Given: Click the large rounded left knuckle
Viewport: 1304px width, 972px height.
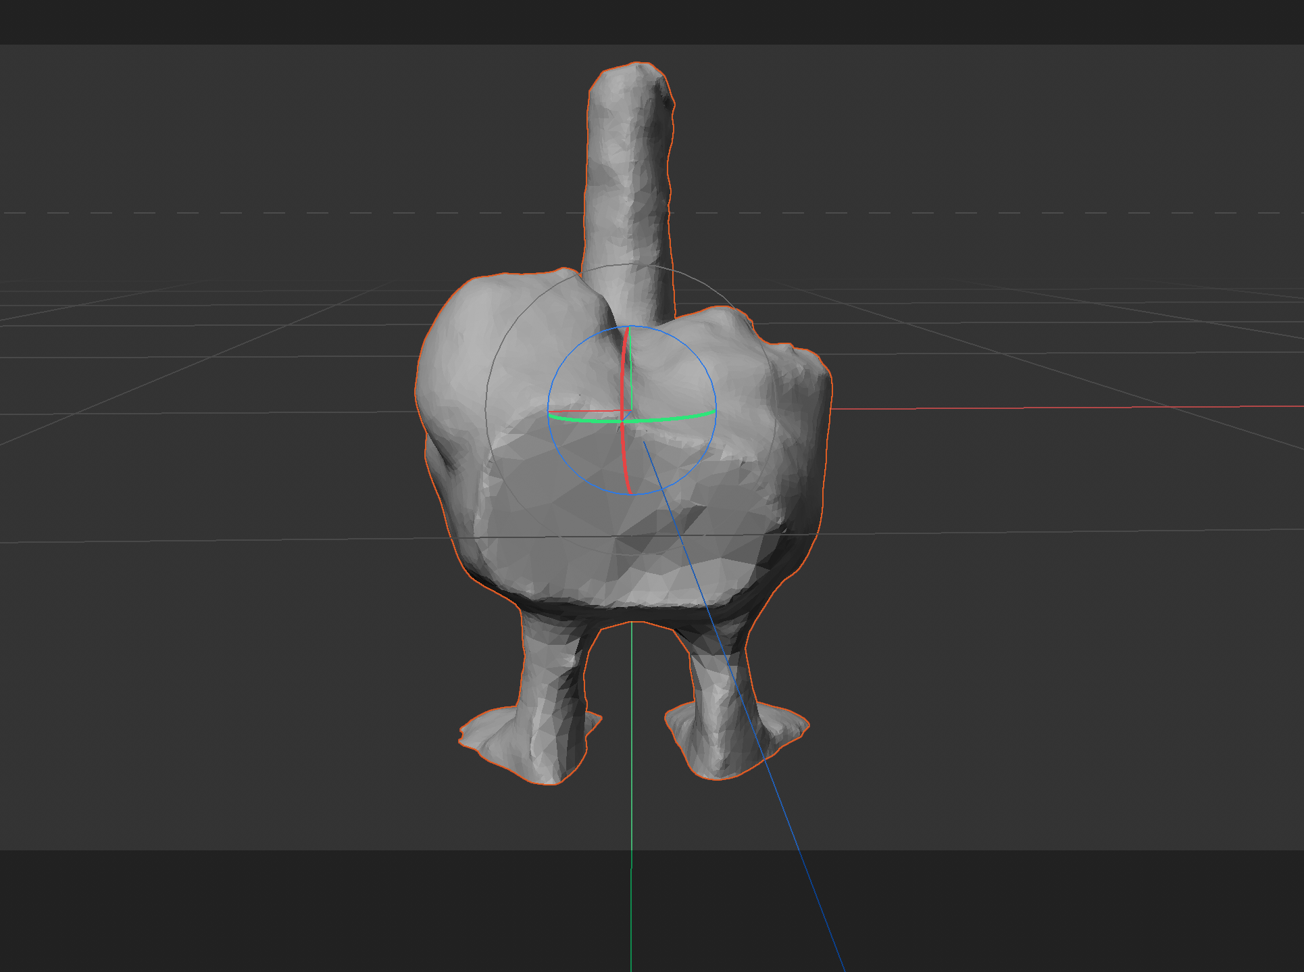Looking at the screenshot, I should [466, 351].
